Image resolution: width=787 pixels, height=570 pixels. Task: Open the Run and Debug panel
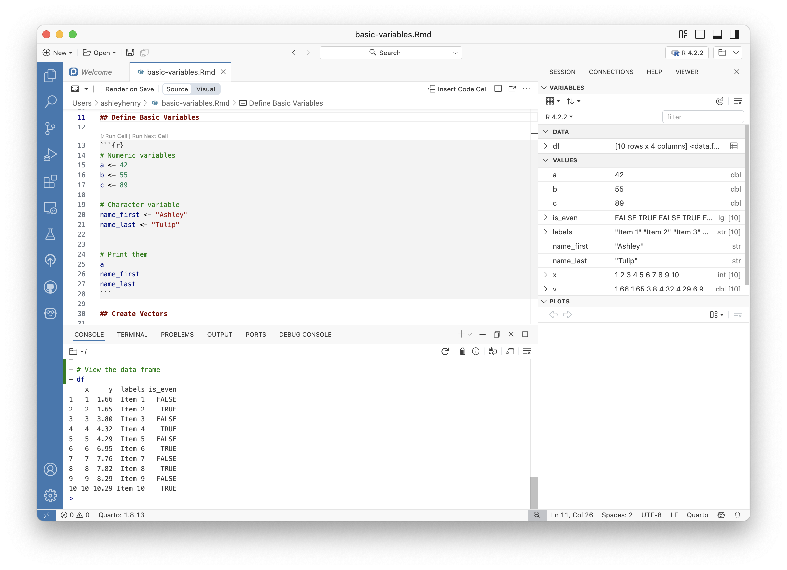[50, 155]
